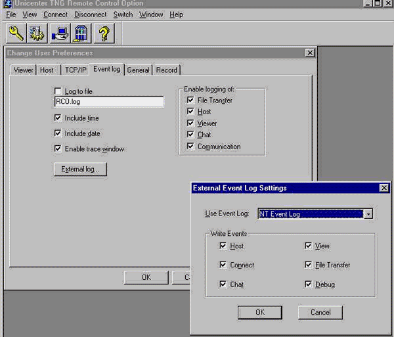Screen dimensions: 394x337
Task: Open the Switch menu
Action: tap(123, 14)
